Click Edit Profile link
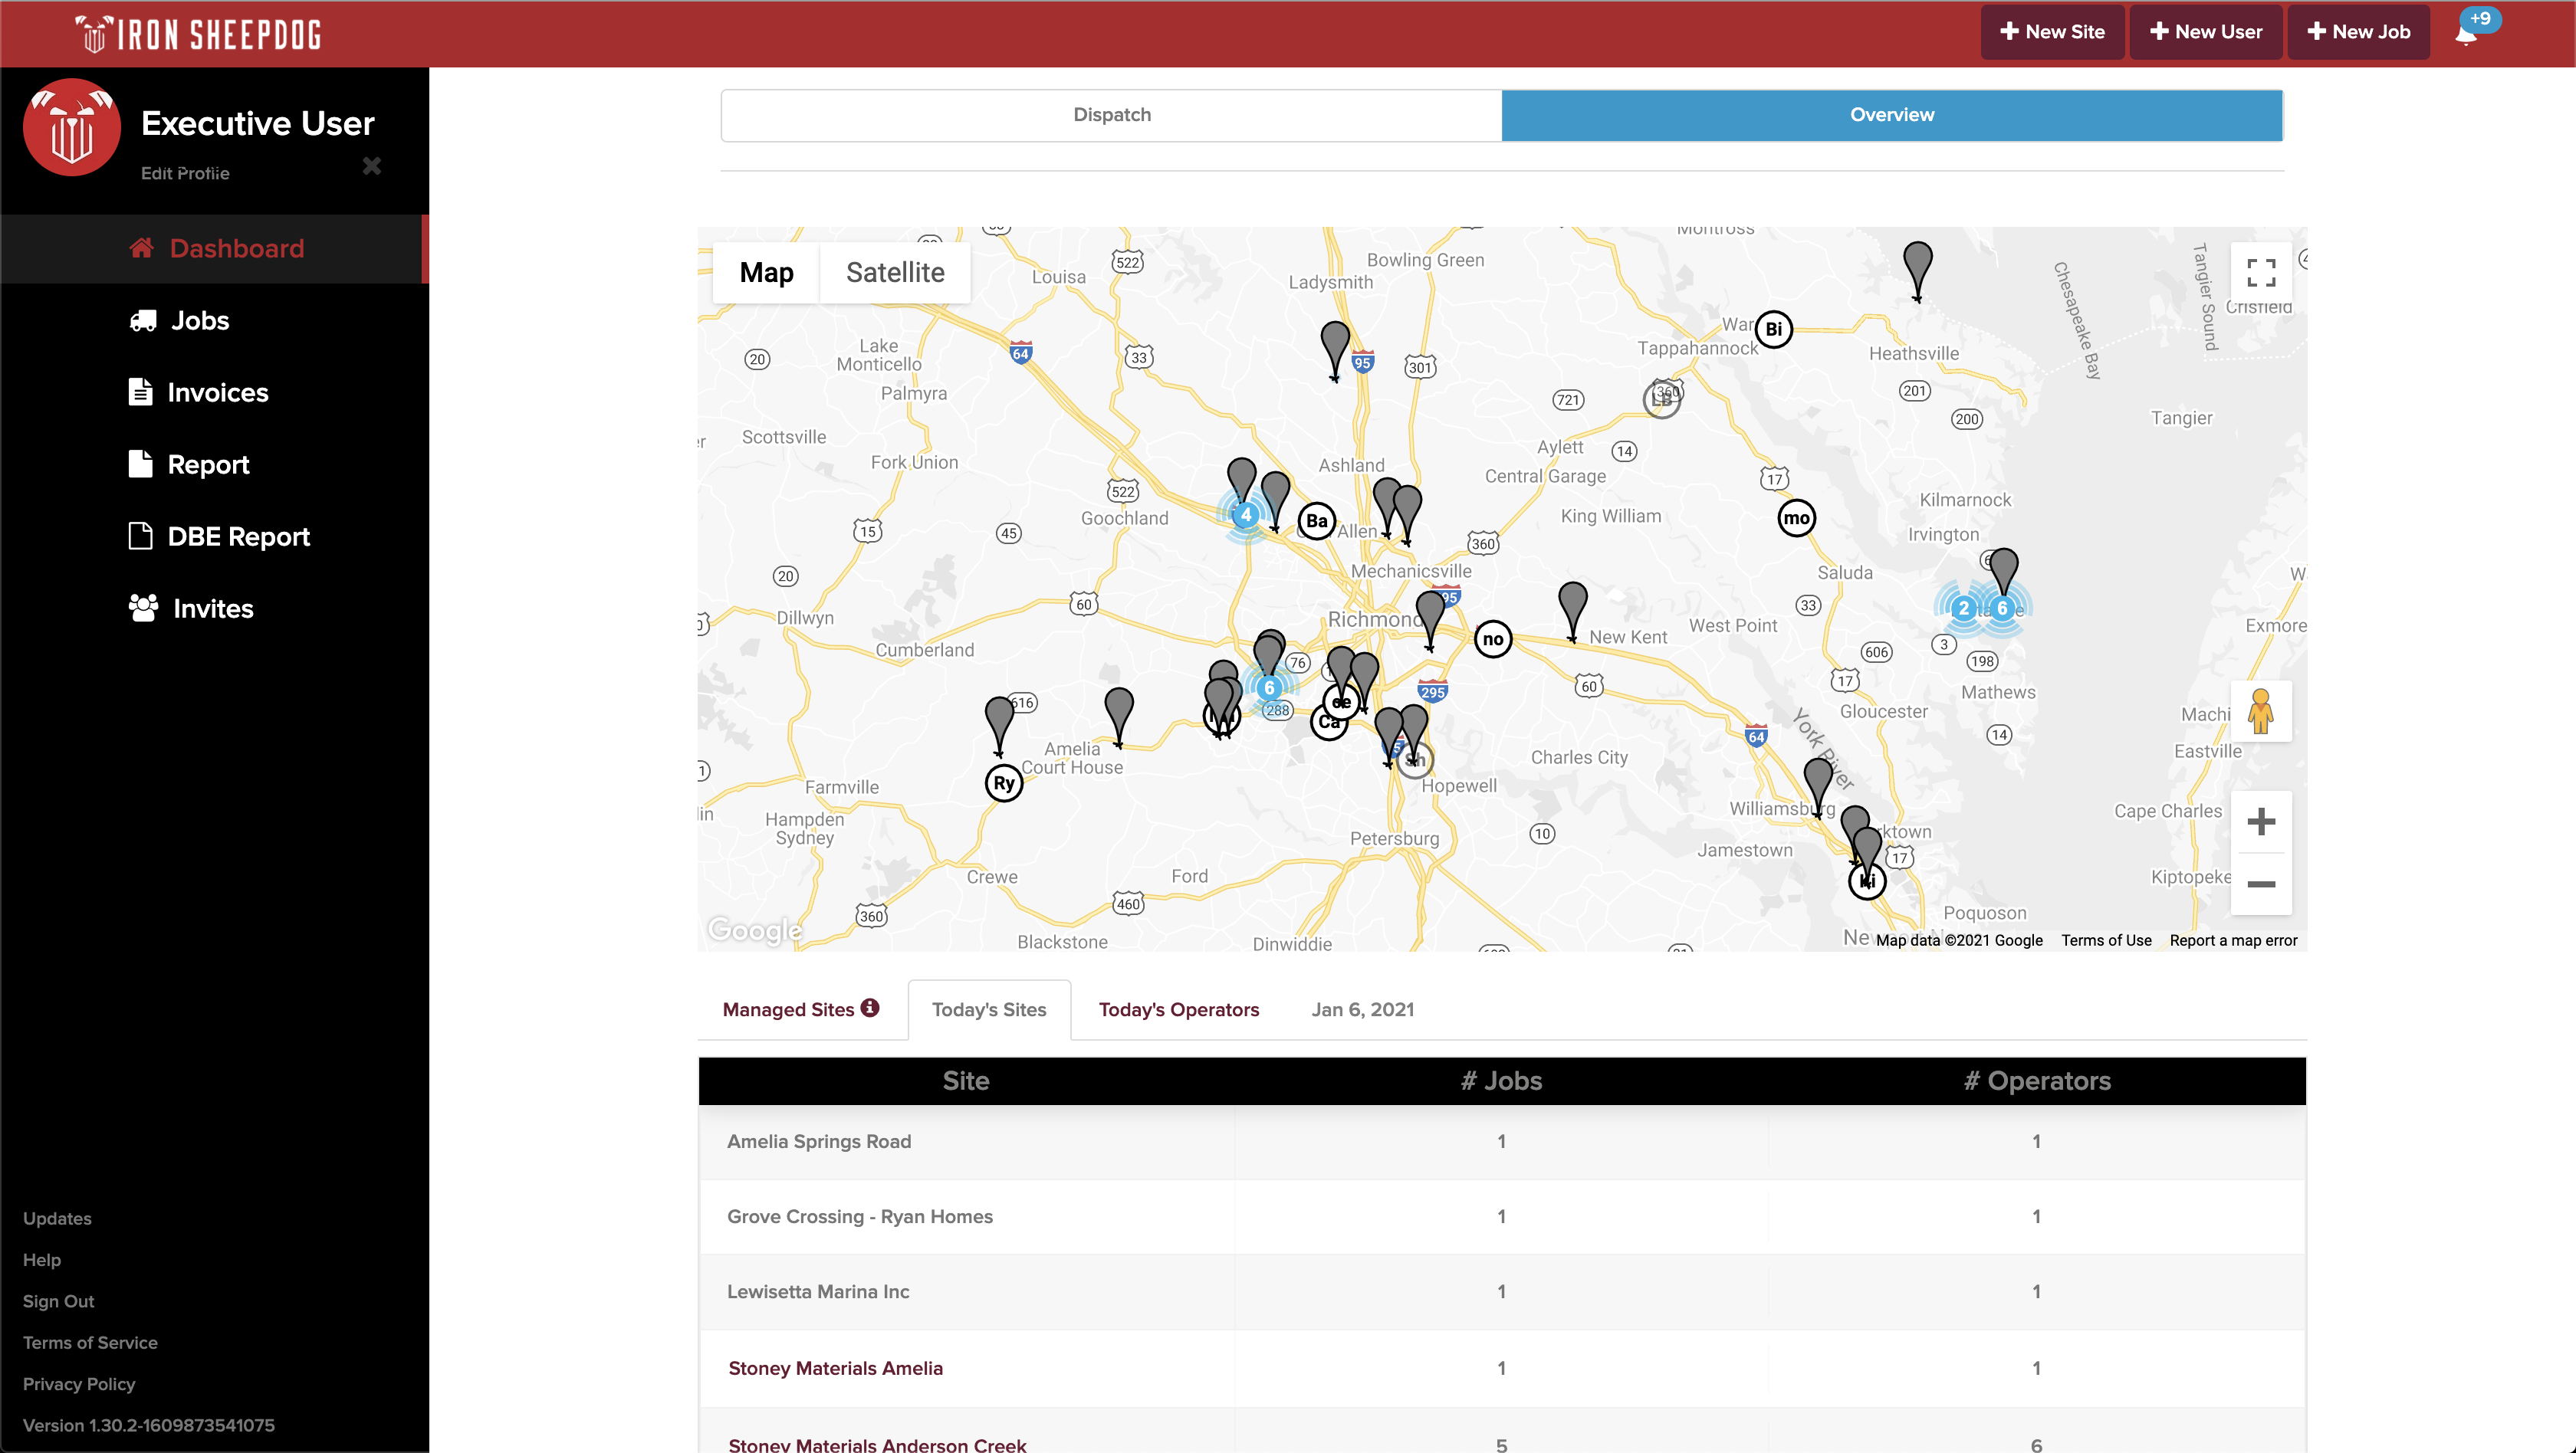 (185, 173)
